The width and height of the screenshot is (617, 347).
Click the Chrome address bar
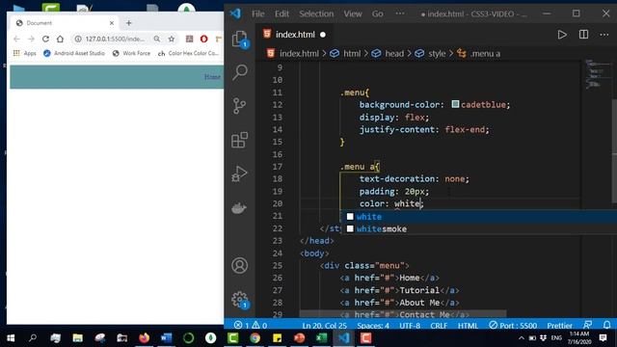pyautogui.click(x=115, y=39)
